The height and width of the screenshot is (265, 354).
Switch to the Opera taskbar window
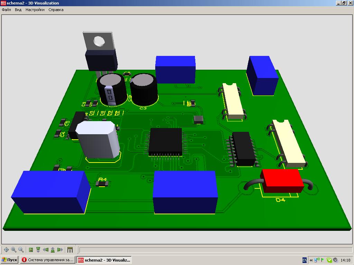point(48,260)
